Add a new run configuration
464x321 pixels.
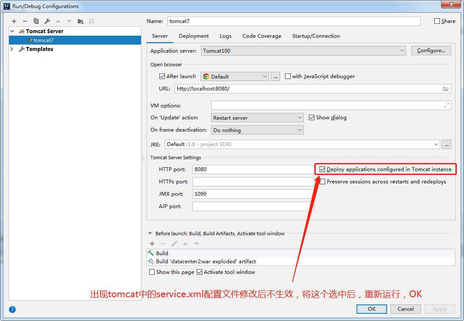pyautogui.click(x=14, y=21)
